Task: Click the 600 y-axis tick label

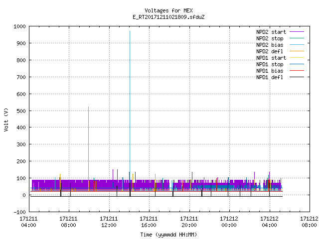Action: tap(21, 94)
